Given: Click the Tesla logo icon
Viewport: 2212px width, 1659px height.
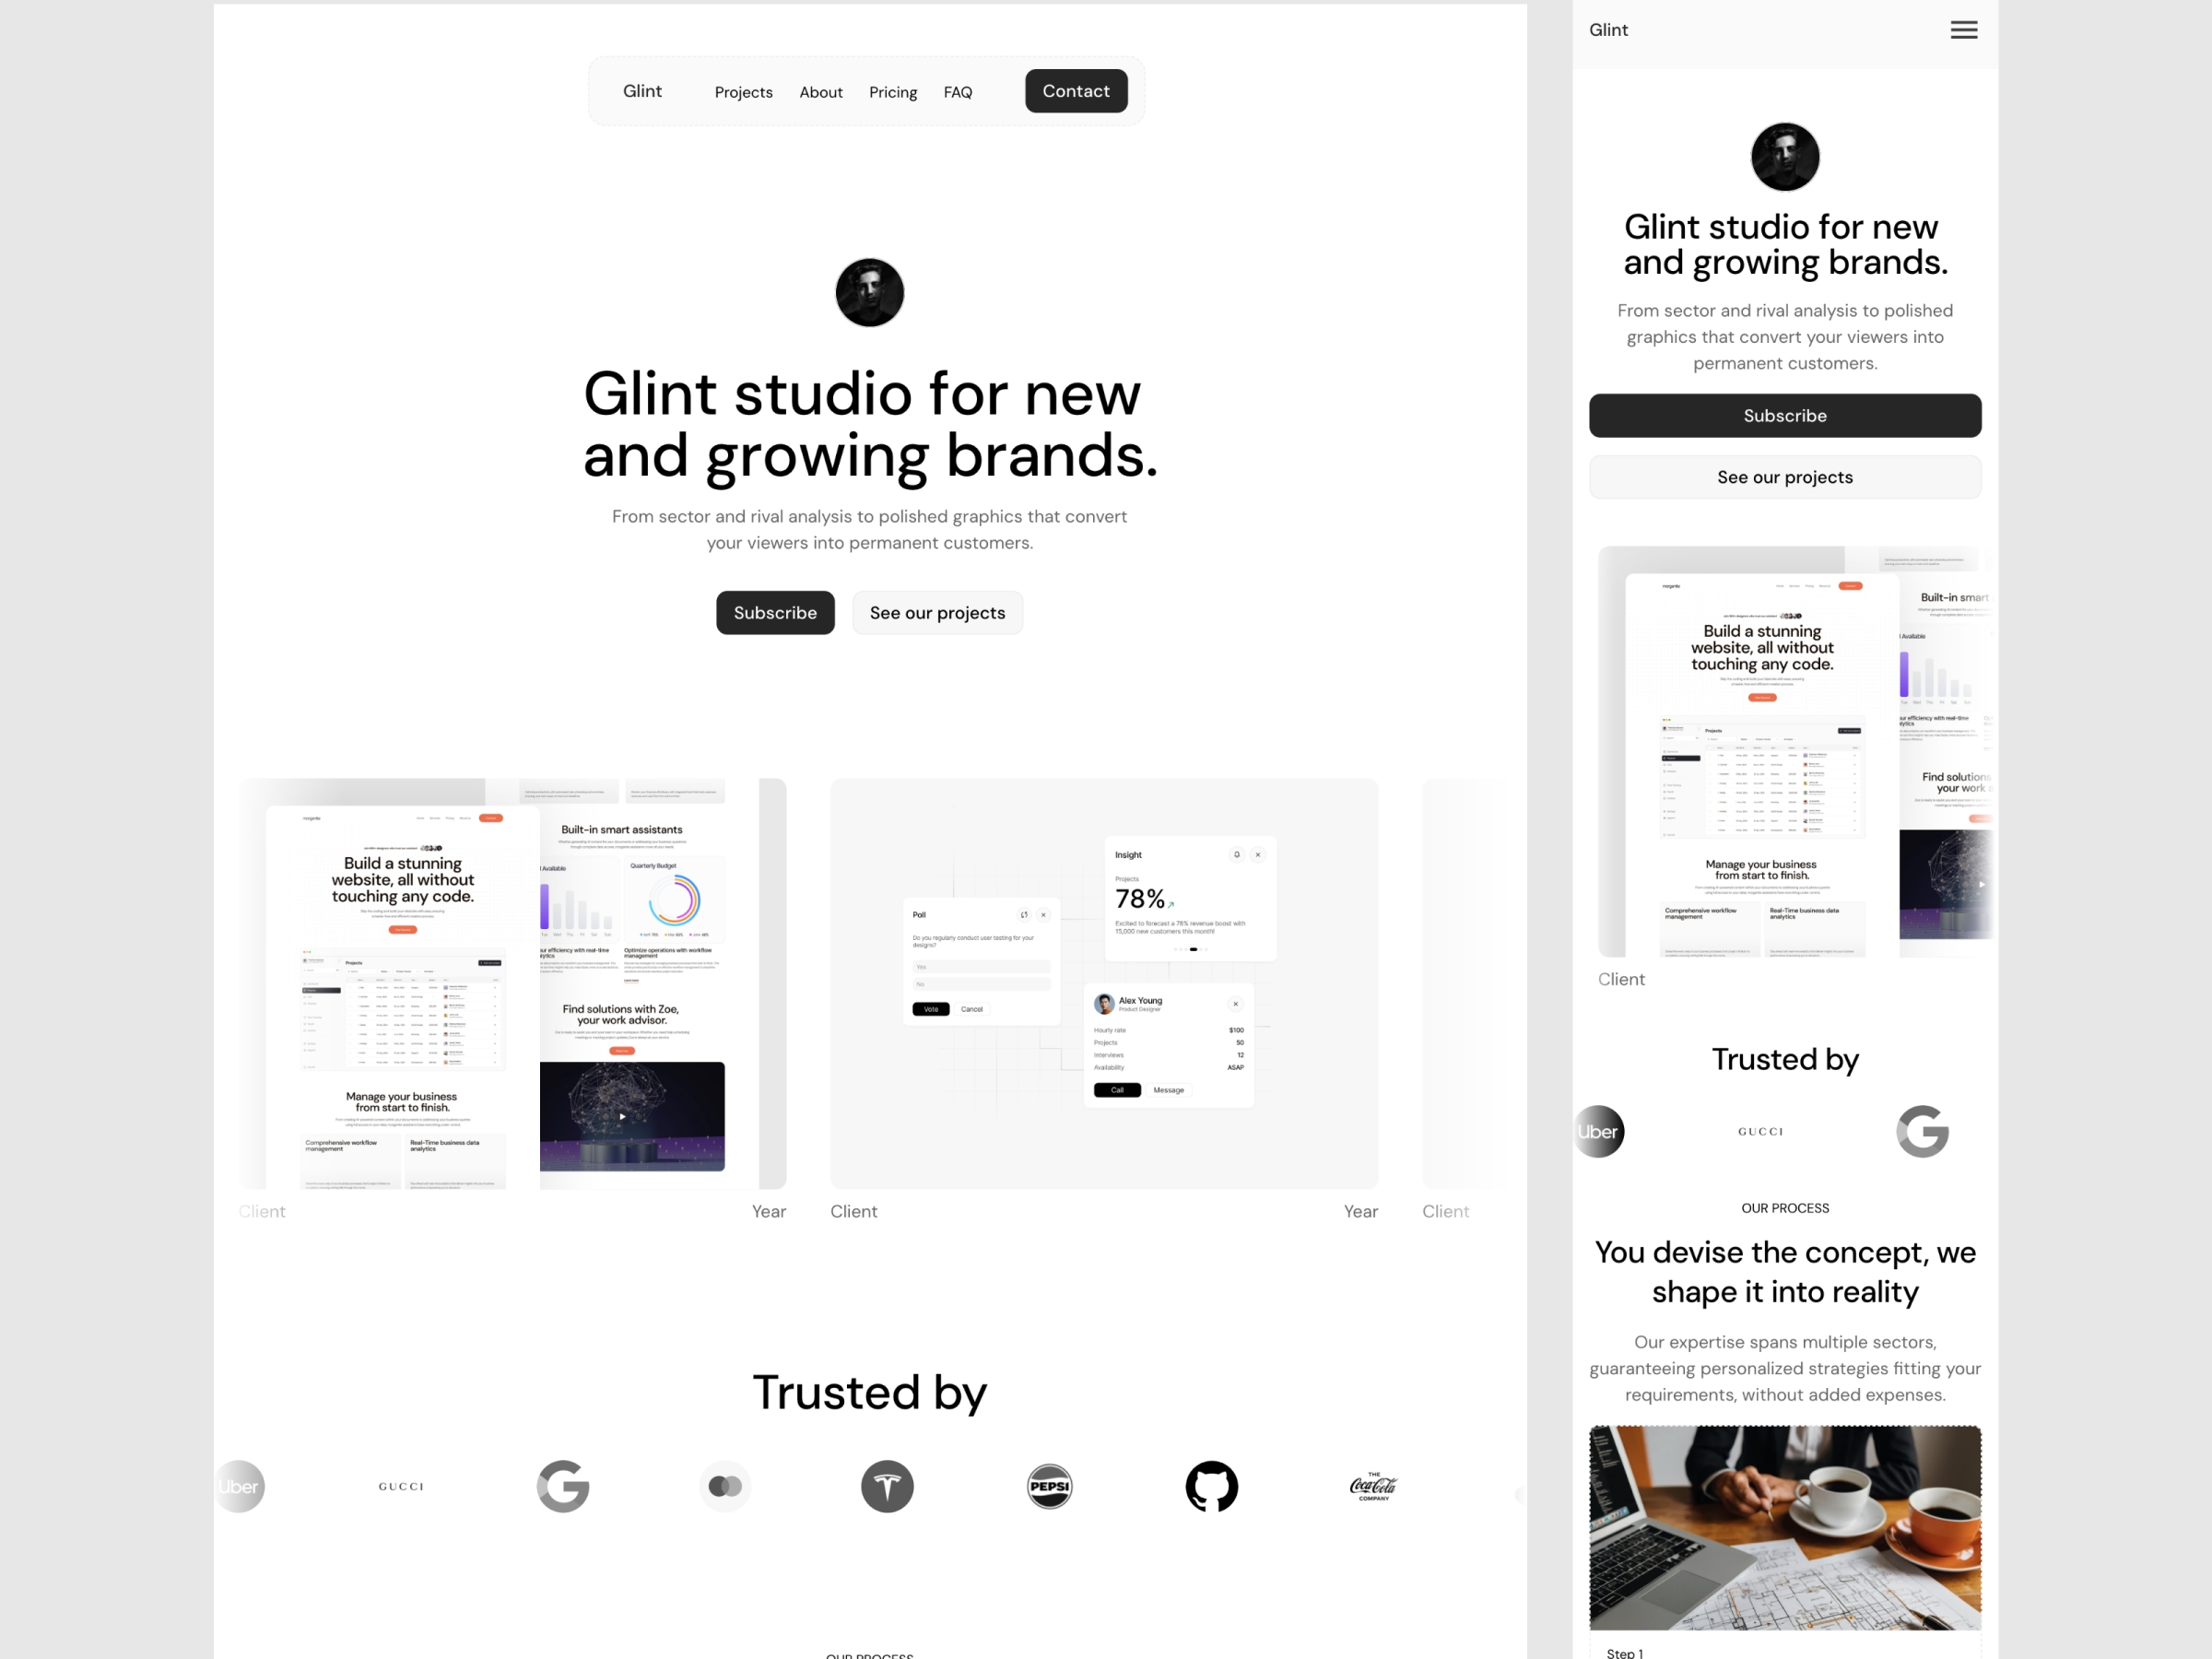Looking at the screenshot, I should pos(885,1487).
